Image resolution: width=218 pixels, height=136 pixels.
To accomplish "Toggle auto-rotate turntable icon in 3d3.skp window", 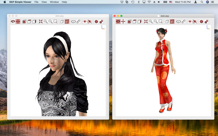I will (x=73, y=21).
